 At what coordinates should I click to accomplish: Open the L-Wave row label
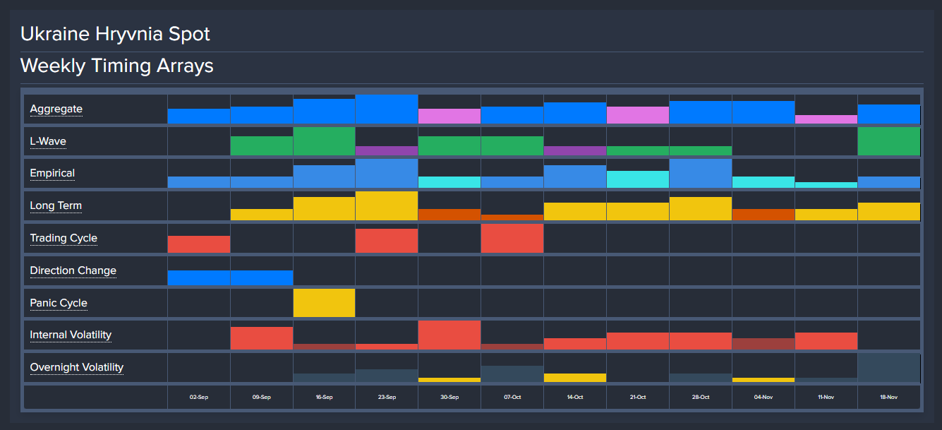(48, 141)
